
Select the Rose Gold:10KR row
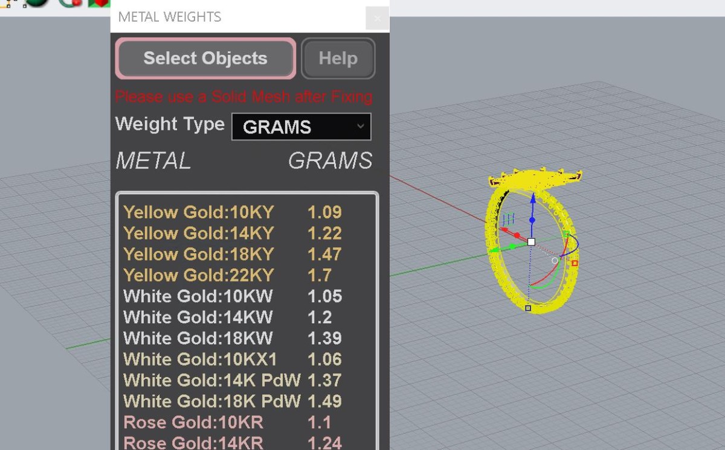(x=228, y=422)
